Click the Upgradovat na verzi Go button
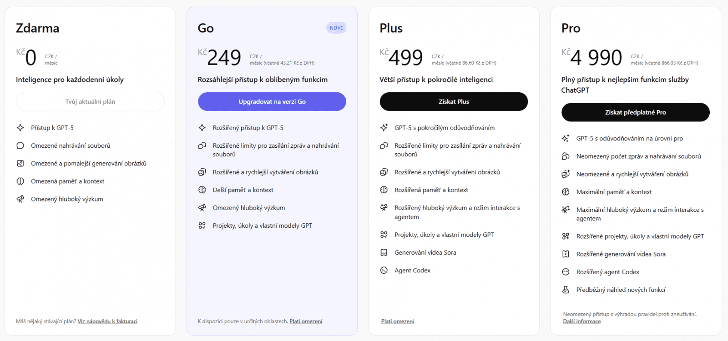Screen dimensions: 728x341 point(272,101)
